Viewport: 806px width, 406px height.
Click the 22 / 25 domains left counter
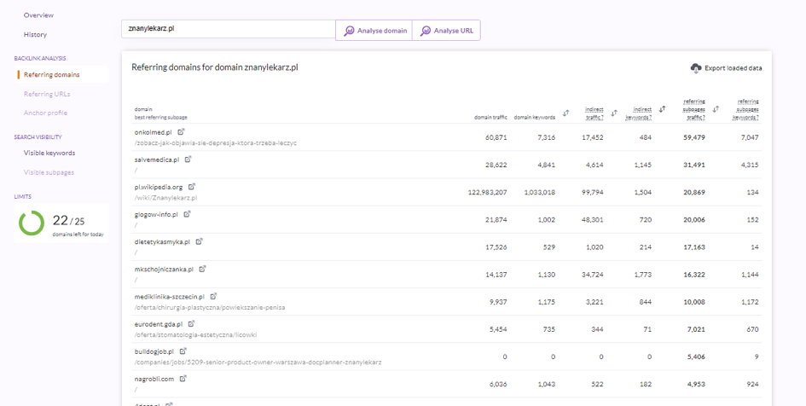point(68,220)
